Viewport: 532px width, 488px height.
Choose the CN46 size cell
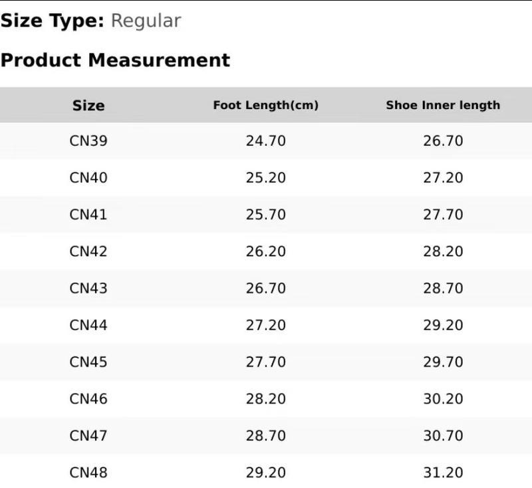click(88, 399)
